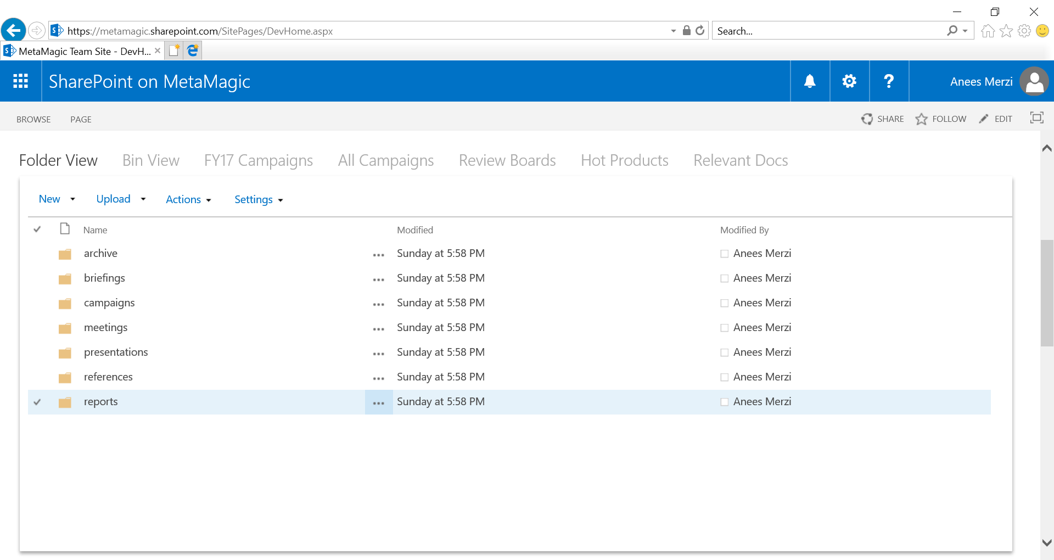Image resolution: width=1054 pixels, height=560 pixels.
Task: Click the browser forward arrow
Action: [x=36, y=30]
